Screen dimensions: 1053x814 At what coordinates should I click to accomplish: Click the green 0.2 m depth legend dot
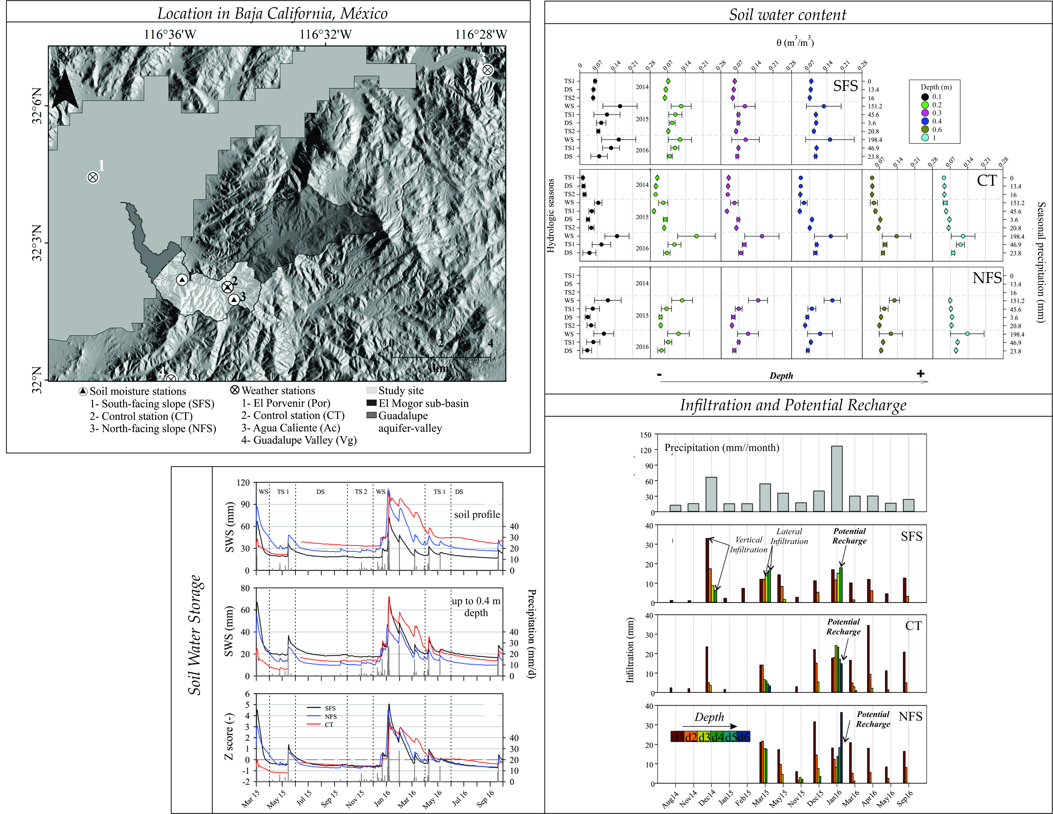pos(925,105)
